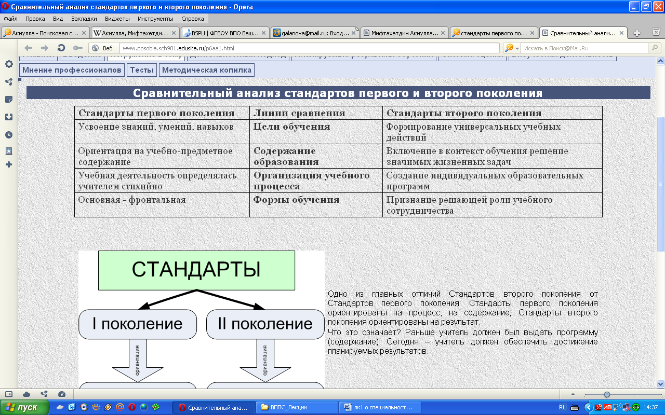
Task: Open the Windows пуск start button
Action: tap(25, 407)
